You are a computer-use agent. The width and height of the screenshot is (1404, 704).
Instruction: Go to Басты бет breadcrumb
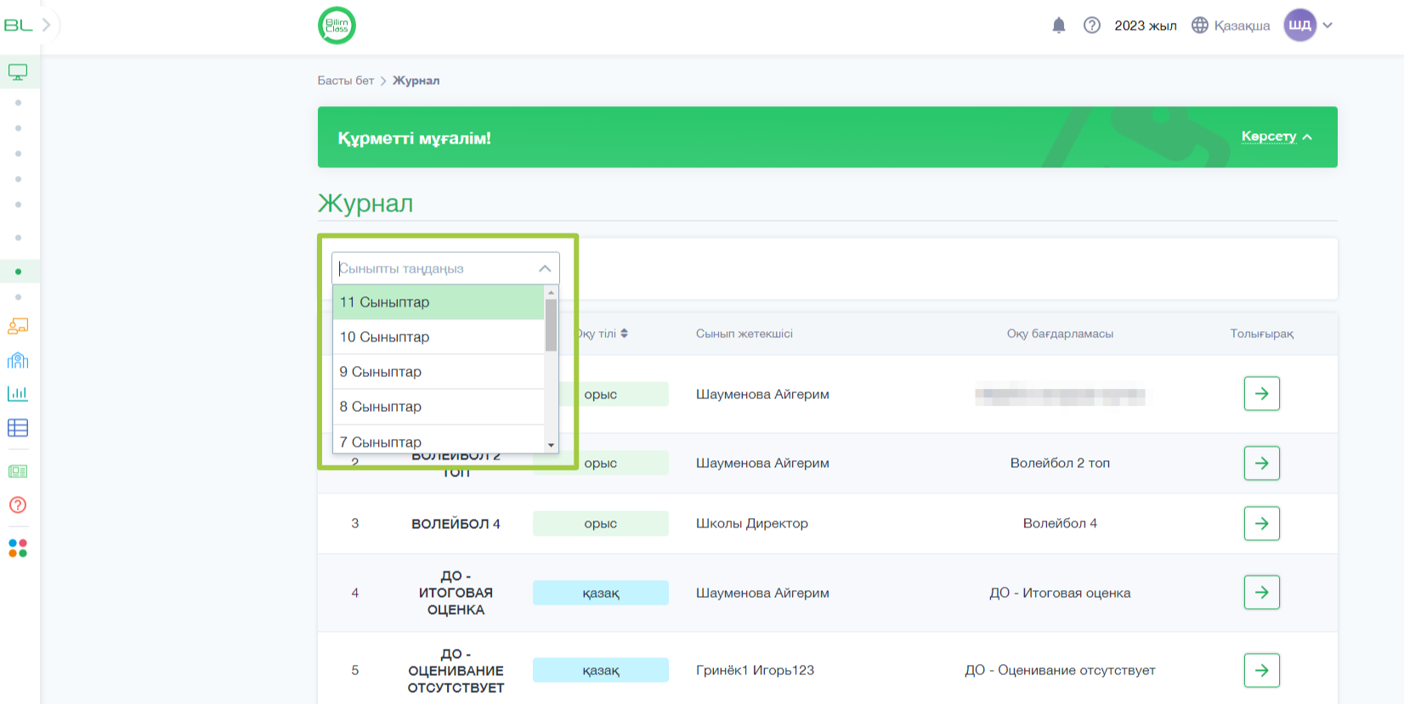pyautogui.click(x=346, y=81)
